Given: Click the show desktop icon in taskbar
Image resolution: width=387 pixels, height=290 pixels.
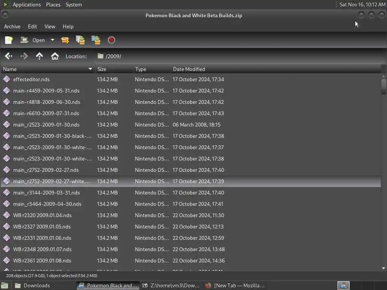Looking at the screenshot, I should point(5,286).
